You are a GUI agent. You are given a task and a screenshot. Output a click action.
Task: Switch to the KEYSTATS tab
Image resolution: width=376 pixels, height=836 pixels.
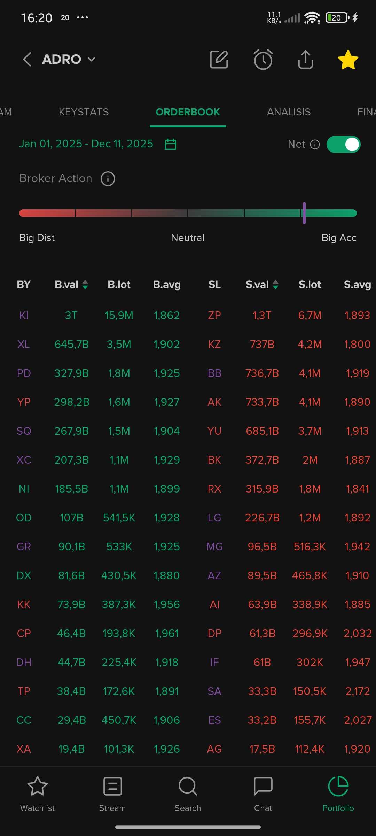coord(84,112)
